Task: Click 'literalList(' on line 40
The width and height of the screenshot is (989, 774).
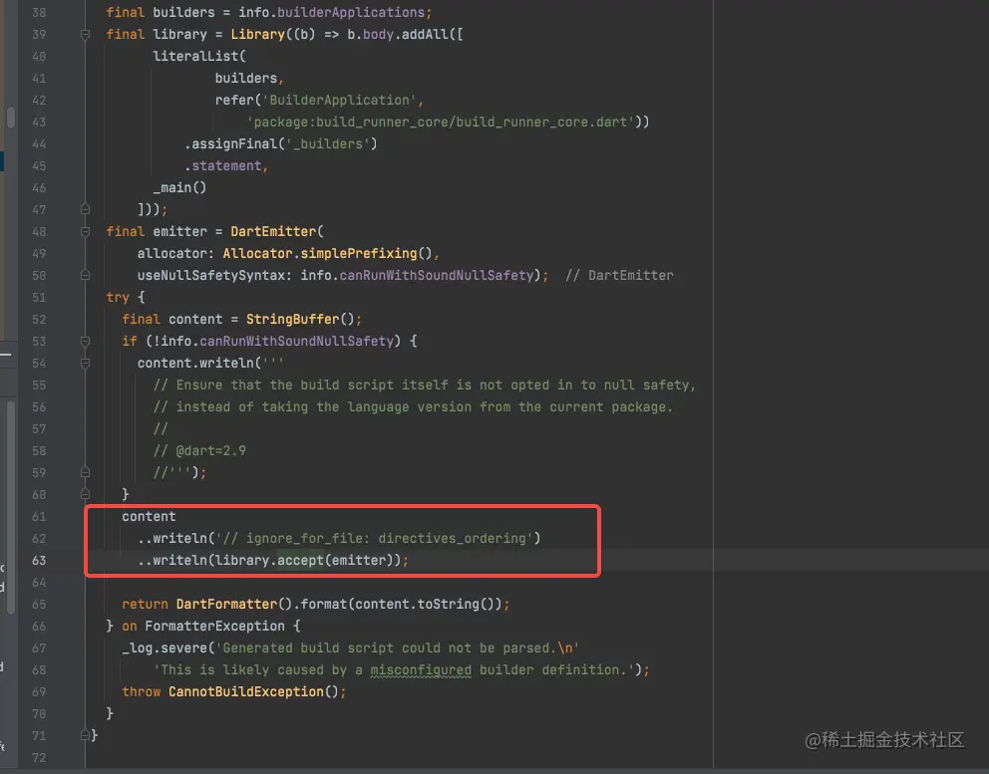Action: pos(199,56)
